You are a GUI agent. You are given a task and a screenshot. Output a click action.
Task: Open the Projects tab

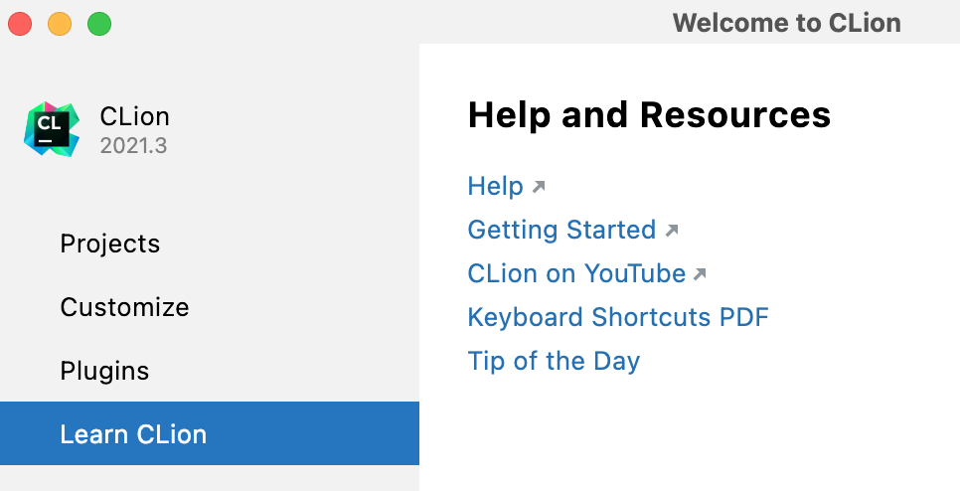tap(109, 244)
